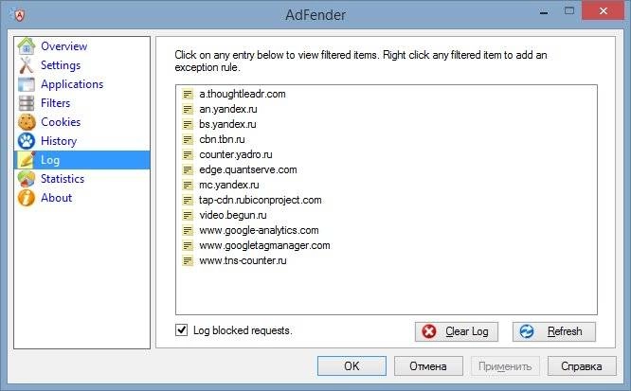Viewport: 631px width, 391px height.
Task: Select the mc.yandex.ru log entry
Action: 229,185
